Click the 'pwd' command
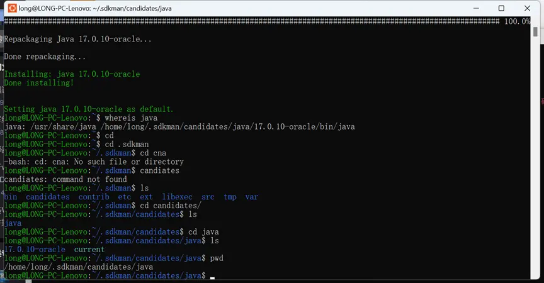 click(217, 258)
